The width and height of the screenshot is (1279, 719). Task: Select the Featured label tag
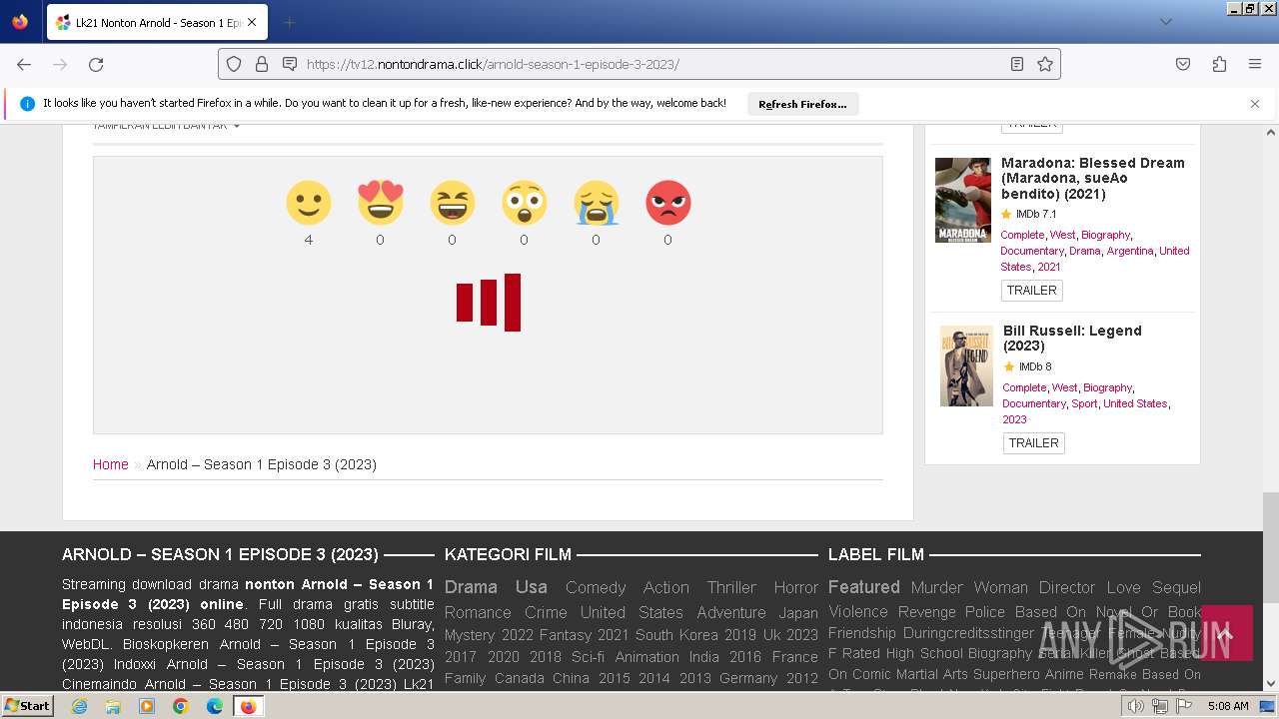[x=864, y=587]
